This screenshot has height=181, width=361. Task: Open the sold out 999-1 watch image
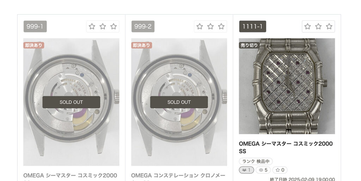pyautogui.click(x=71, y=102)
